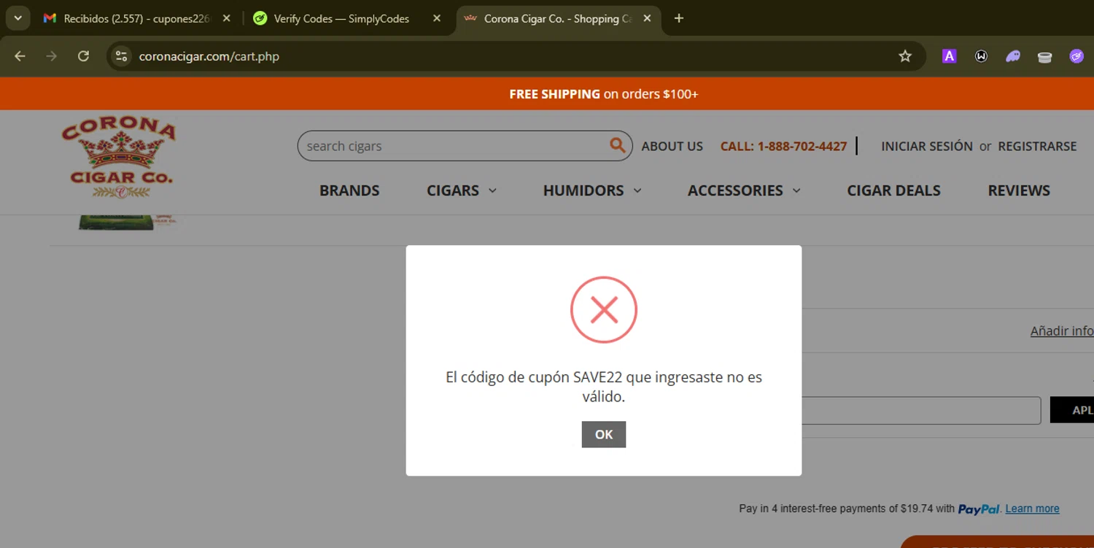
Task: Dismiss the invalid coupon dialog with OK
Action: (603, 434)
